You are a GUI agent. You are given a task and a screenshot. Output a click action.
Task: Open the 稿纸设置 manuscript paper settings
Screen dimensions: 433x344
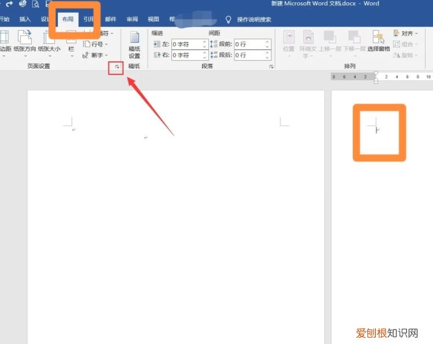pos(135,45)
